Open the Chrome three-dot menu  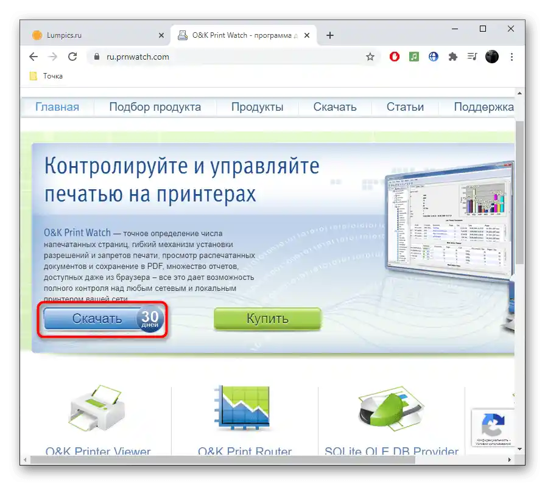[x=512, y=57]
